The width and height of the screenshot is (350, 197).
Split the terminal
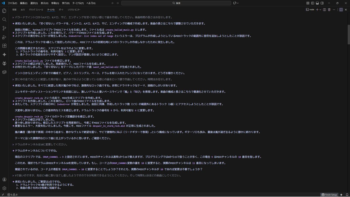coord(324,10)
